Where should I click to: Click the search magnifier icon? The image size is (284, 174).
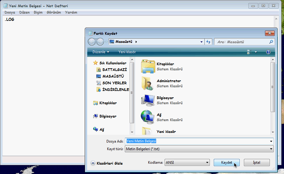coord(271,42)
